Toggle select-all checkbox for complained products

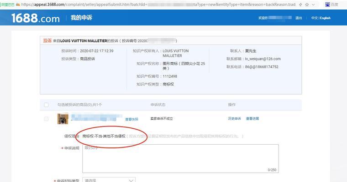[x=46, y=105]
